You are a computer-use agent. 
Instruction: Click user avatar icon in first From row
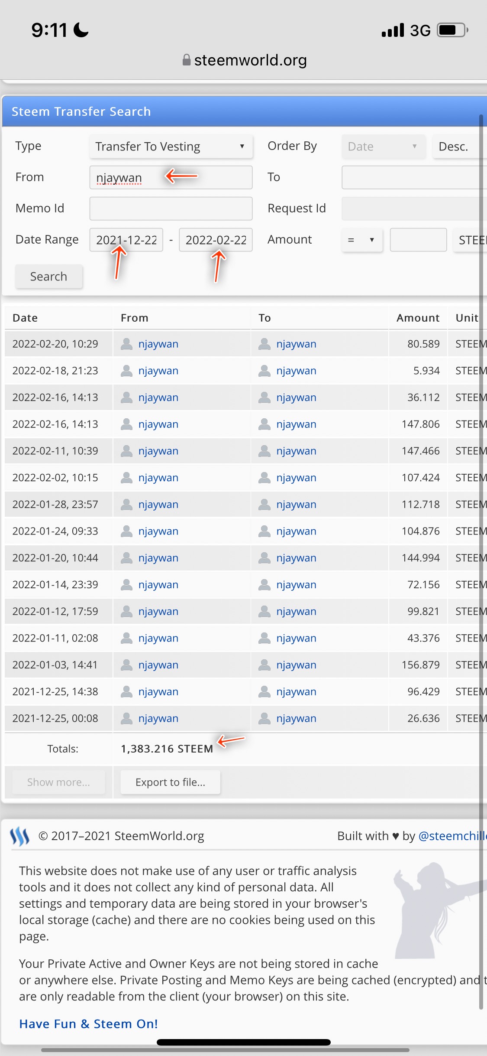click(126, 344)
